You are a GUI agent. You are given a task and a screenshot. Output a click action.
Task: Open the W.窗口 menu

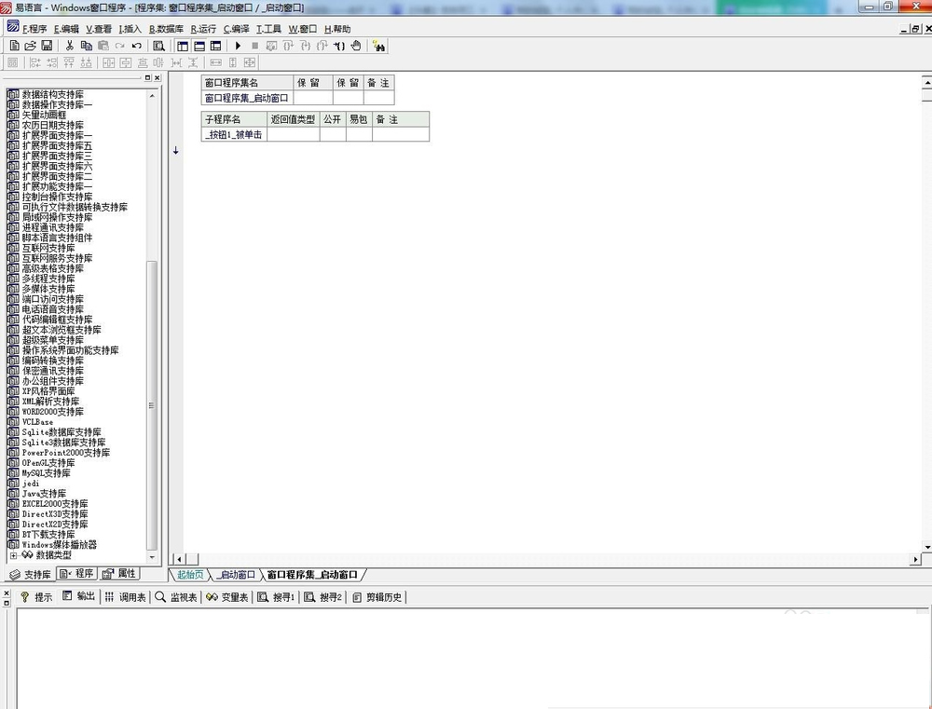pos(303,29)
